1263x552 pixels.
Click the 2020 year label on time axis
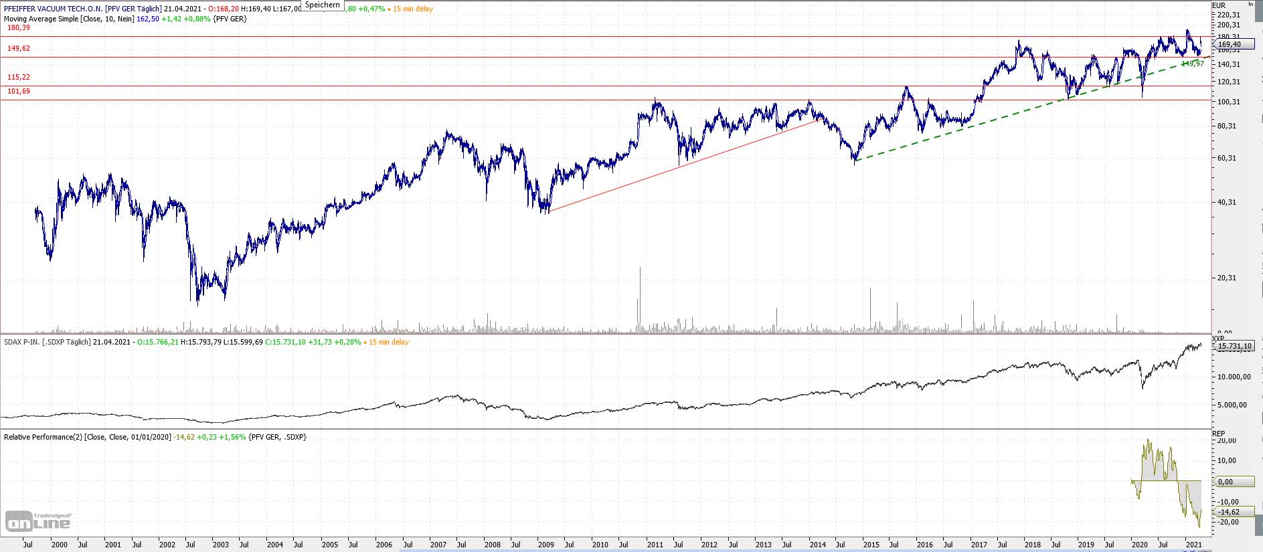point(1140,545)
